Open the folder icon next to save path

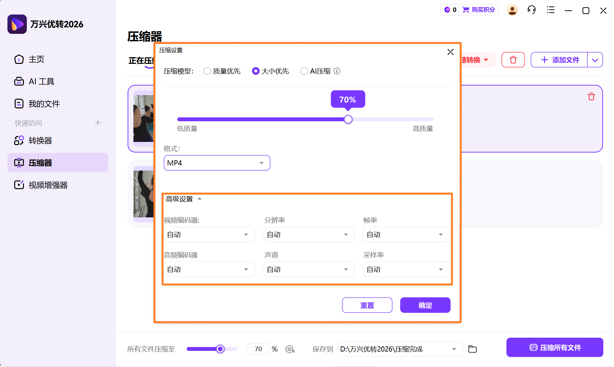coord(472,349)
